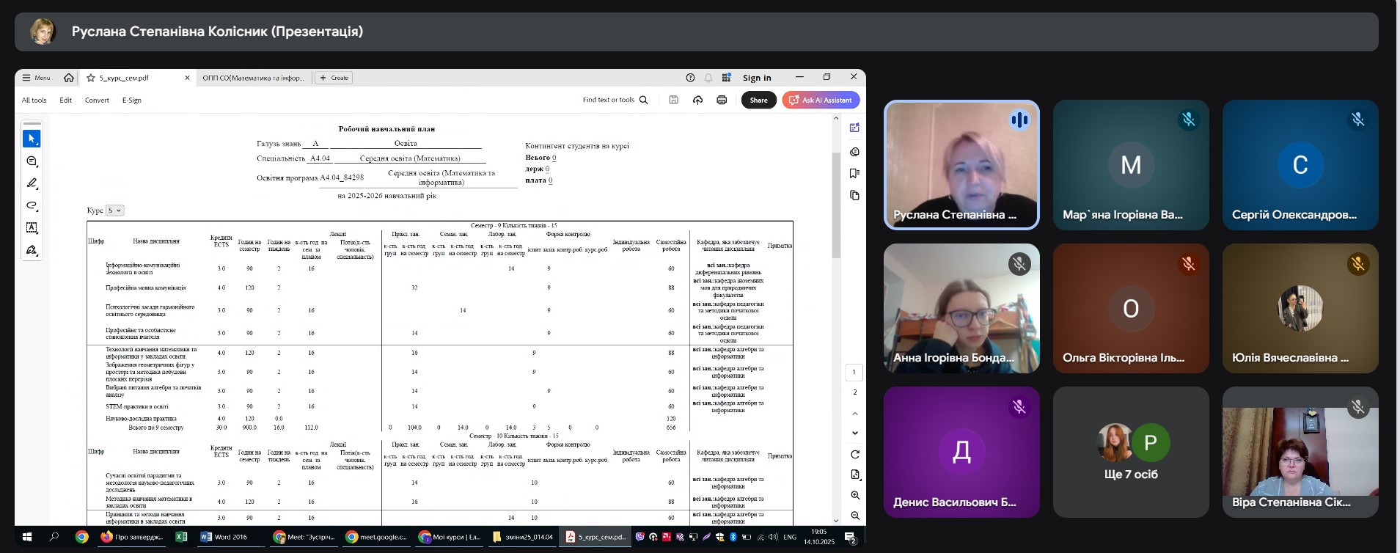
Task: Open the Windows Start menu
Action: pos(28,537)
